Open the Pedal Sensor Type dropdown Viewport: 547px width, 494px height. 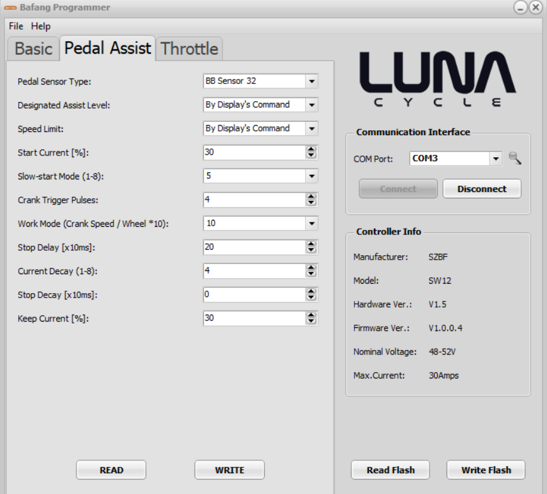[x=311, y=81]
